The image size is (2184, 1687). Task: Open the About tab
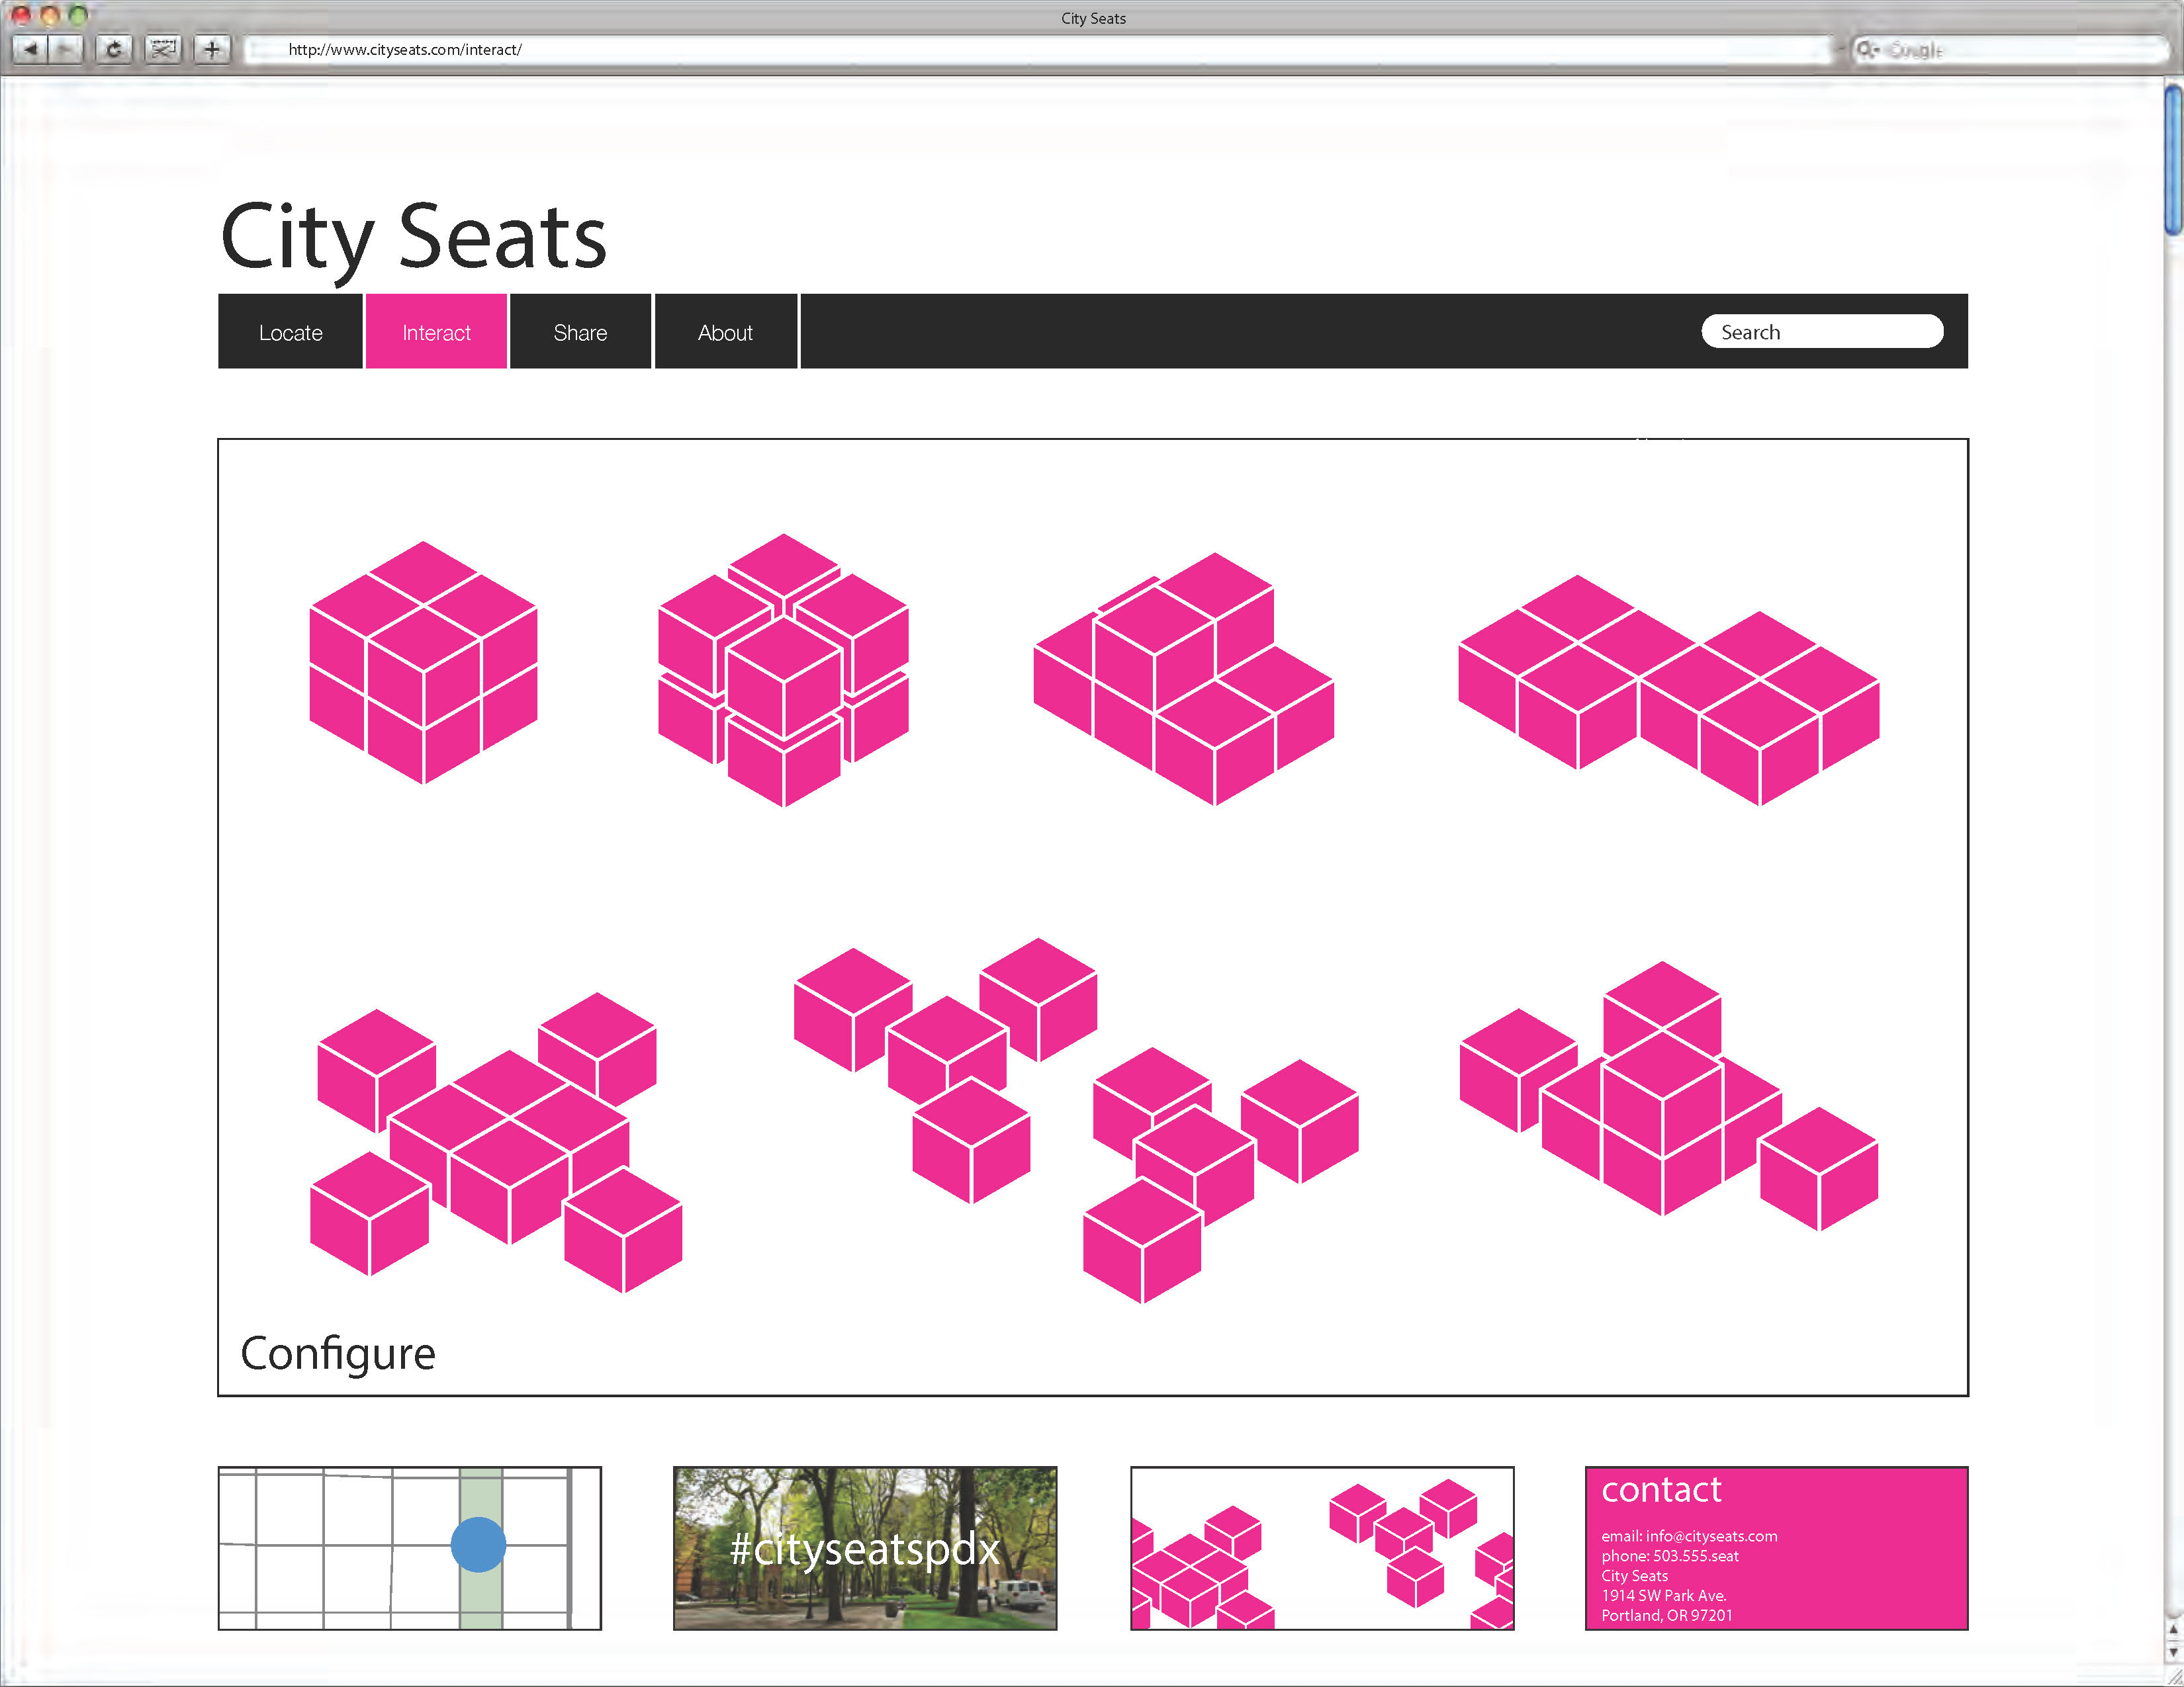tap(725, 333)
